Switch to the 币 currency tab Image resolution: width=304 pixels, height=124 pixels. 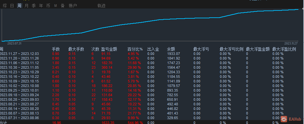(48, 6)
